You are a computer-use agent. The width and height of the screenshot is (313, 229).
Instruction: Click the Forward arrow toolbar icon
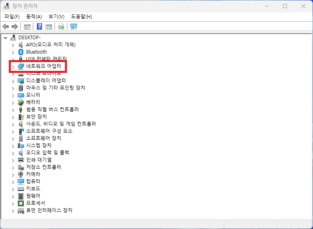click(x=15, y=26)
